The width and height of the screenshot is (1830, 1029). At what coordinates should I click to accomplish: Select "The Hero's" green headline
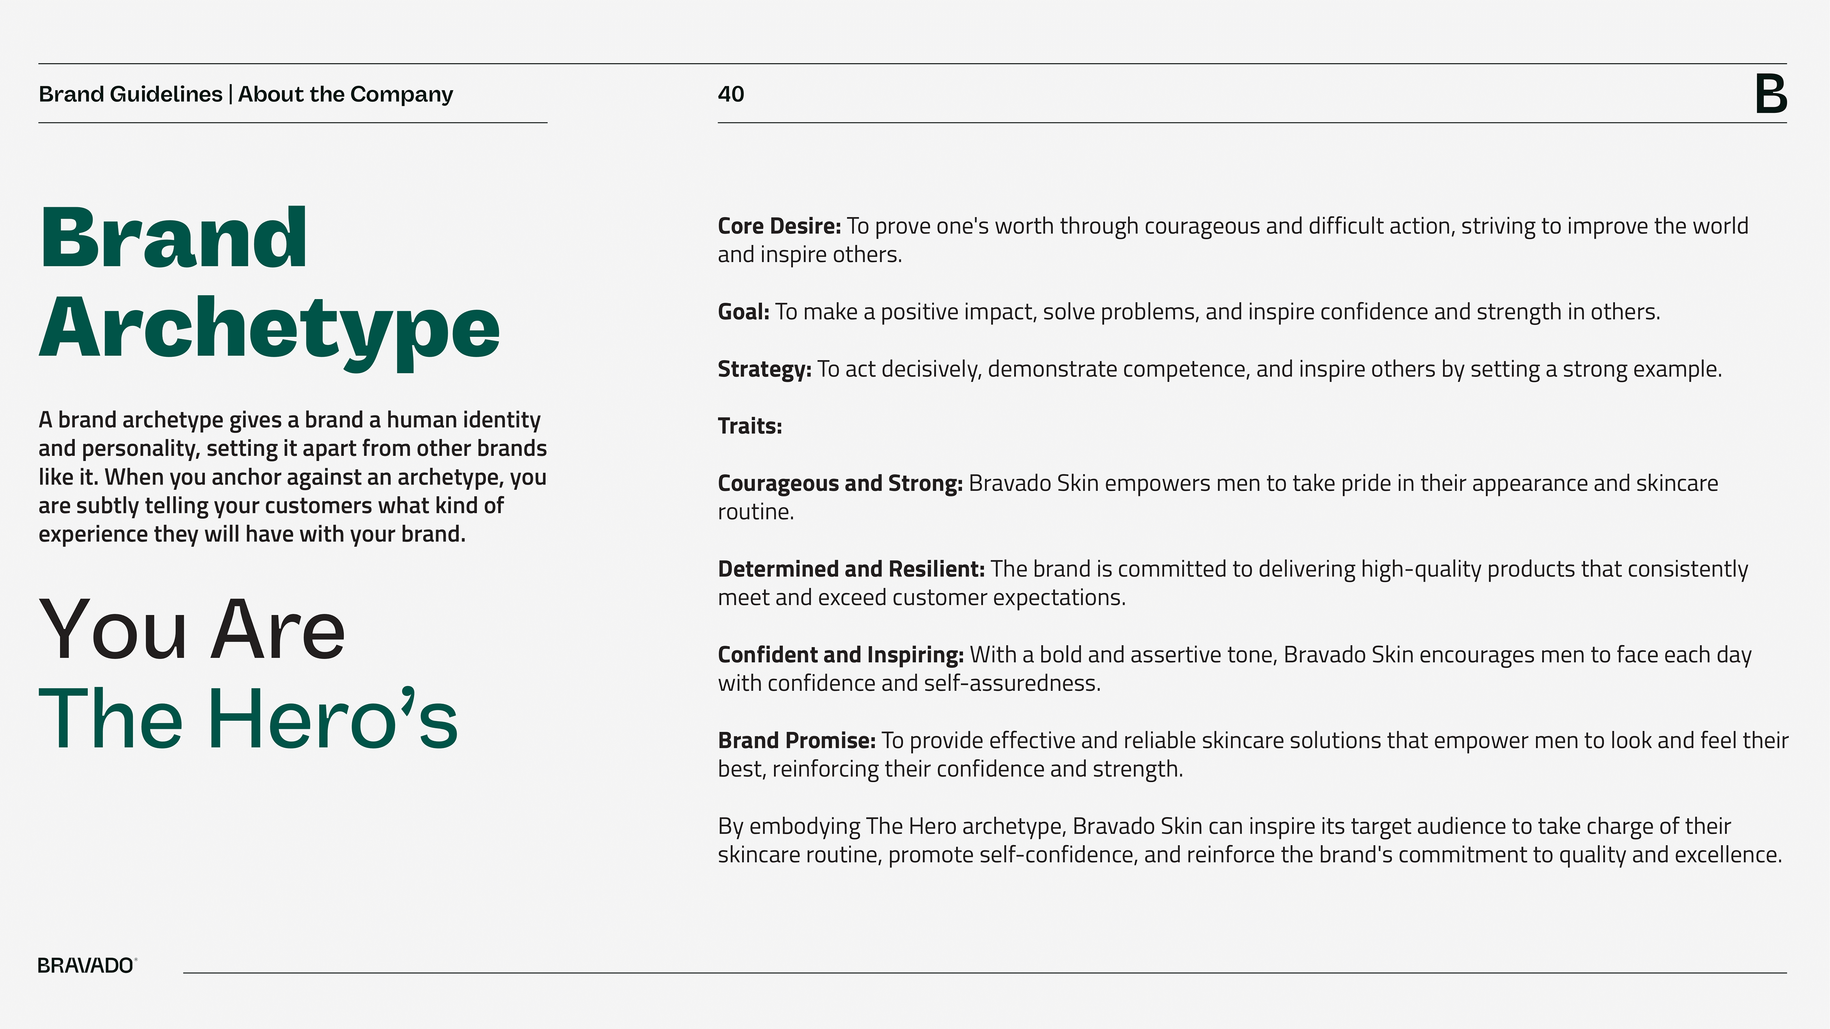pyautogui.click(x=248, y=719)
